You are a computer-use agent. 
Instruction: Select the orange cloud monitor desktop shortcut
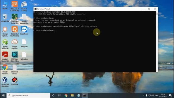(15, 44)
